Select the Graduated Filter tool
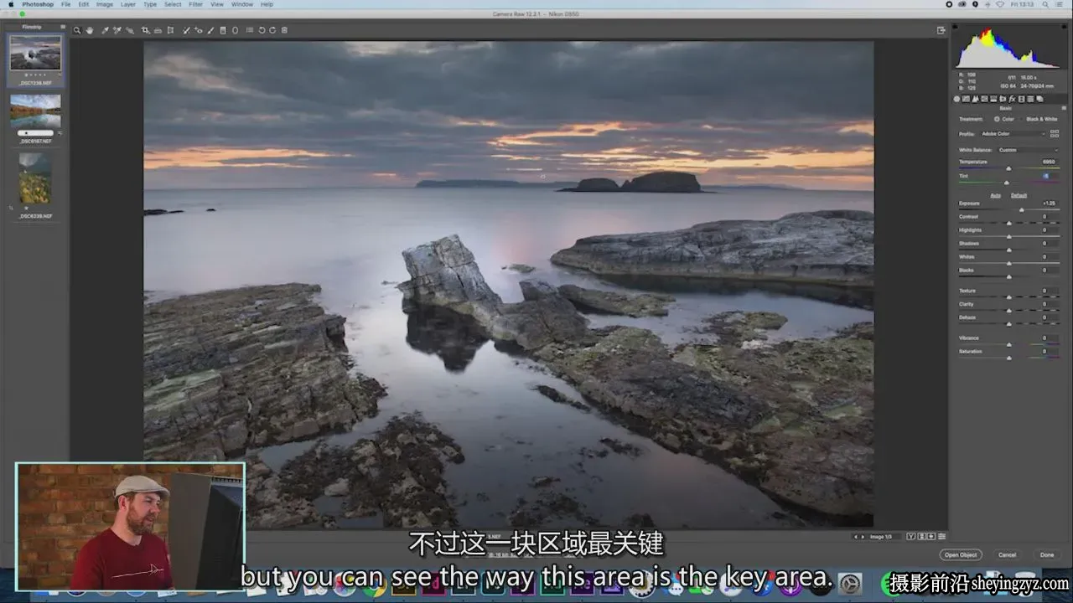Viewport: 1073px width, 603px height. 223,30
